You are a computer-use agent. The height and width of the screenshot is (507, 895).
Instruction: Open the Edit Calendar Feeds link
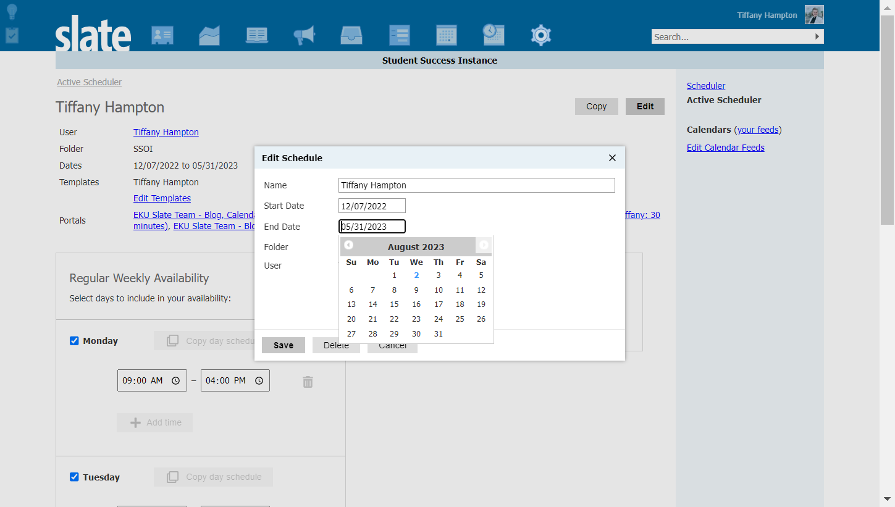[726, 148]
